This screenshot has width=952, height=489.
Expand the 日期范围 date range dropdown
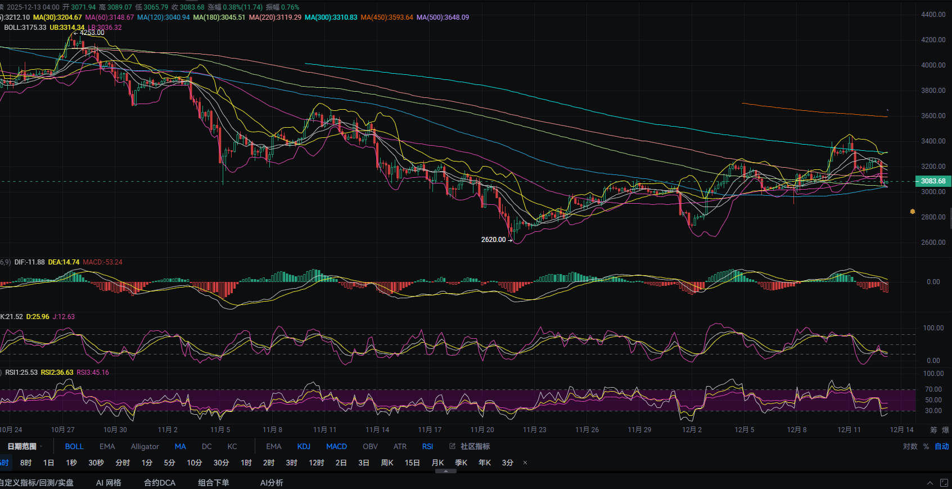[25, 446]
